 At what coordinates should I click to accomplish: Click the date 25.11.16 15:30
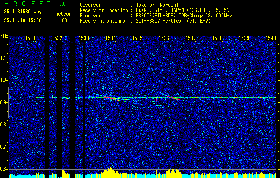[23, 21]
